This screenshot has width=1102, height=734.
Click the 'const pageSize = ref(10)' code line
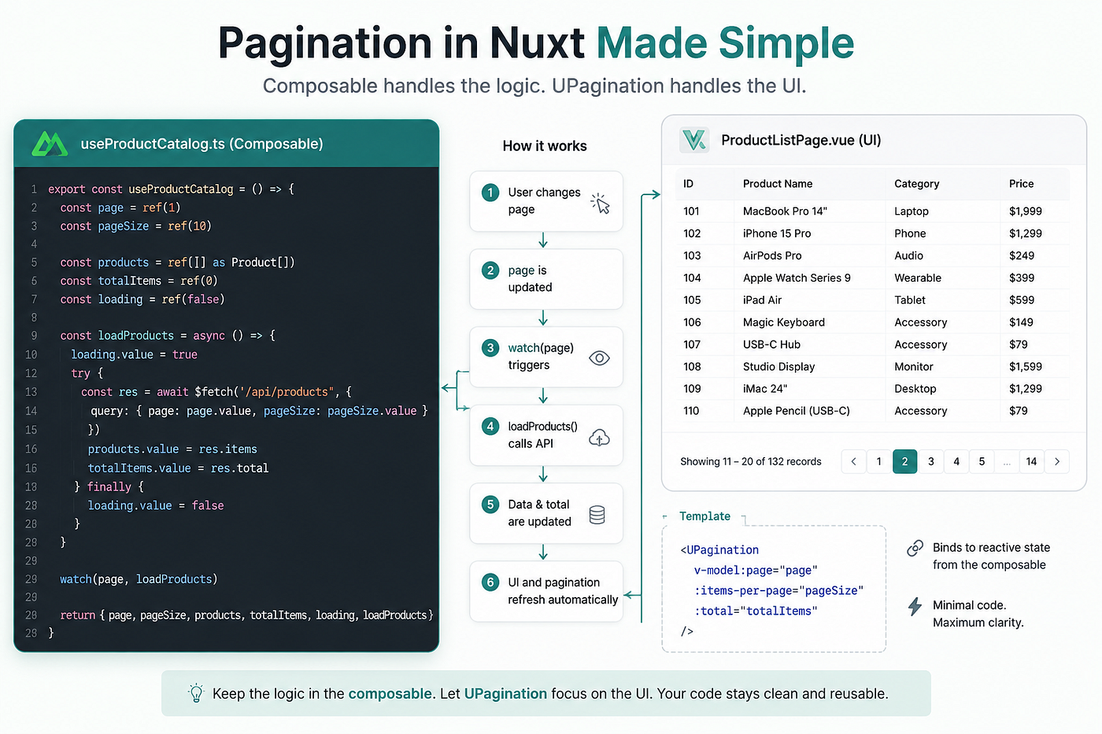tap(135, 226)
